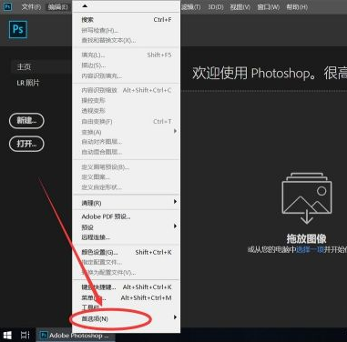Choose 自由变换(F) Ctrl+T entry
The image size is (347, 342).
126,122
